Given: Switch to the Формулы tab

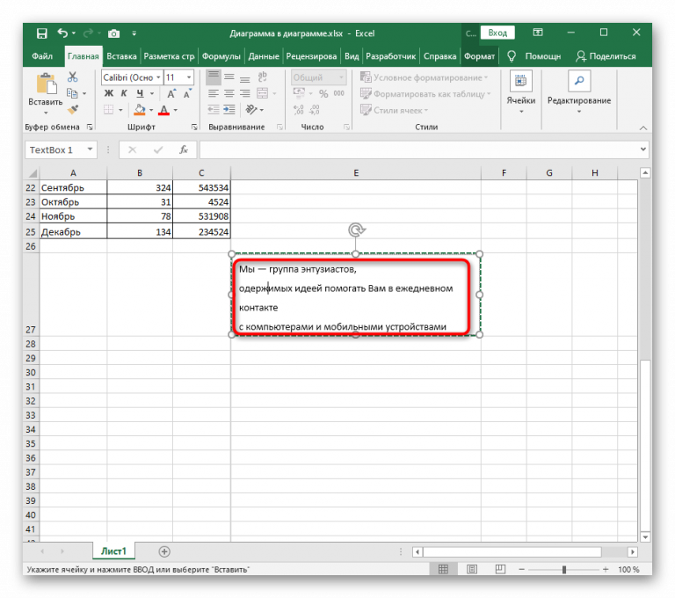Looking at the screenshot, I should click(221, 56).
